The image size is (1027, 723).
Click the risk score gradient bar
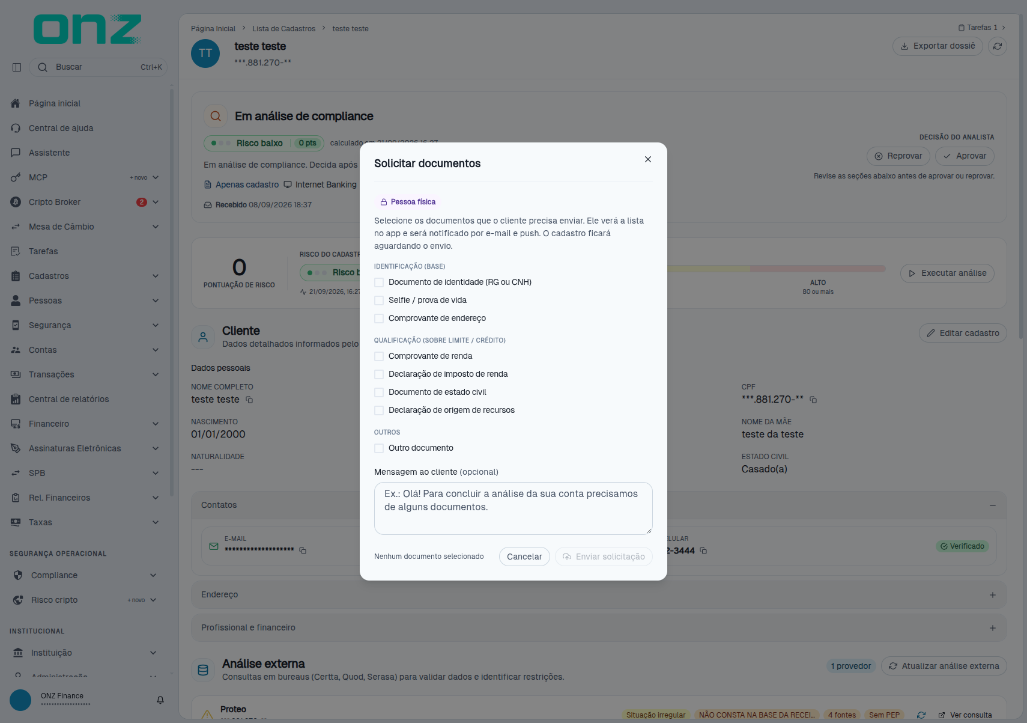tap(776, 269)
